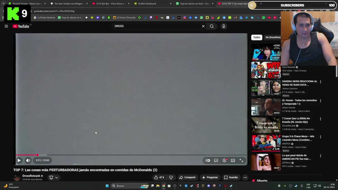Screen dimensions: 338x190
Task: Open video player settings gear
Action: pos(224,160)
